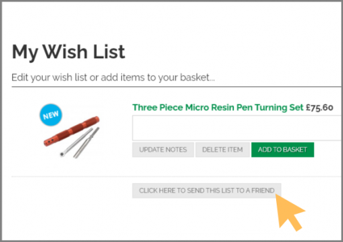Click the Update Notes button
The width and height of the screenshot is (343, 242).
pyautogui.click(x=163, y=150)
